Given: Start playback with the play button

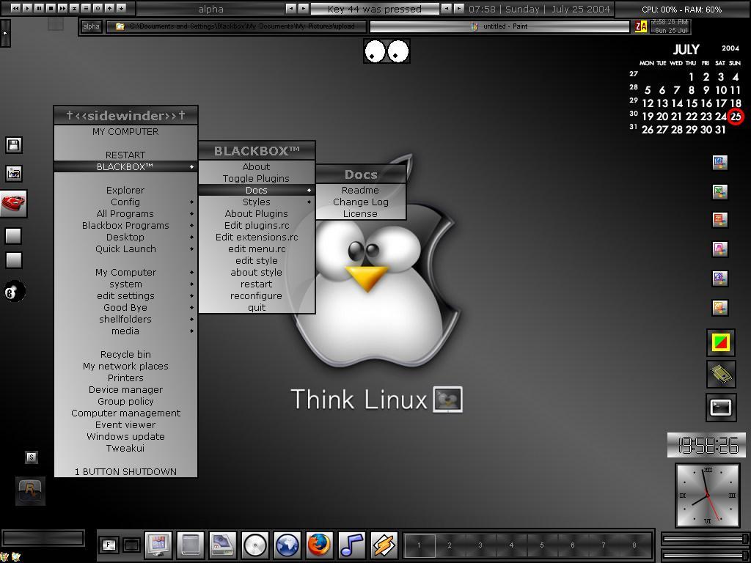Looking at the screenshot, I should tap(27, 8).
